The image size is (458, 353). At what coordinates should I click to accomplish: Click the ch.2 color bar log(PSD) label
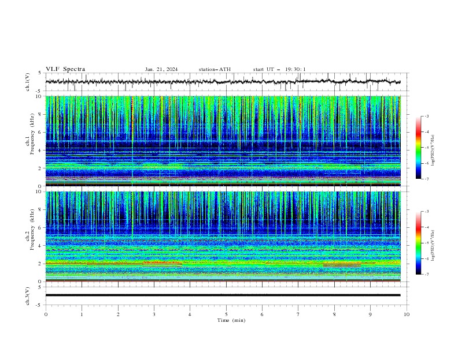(433, 245)
